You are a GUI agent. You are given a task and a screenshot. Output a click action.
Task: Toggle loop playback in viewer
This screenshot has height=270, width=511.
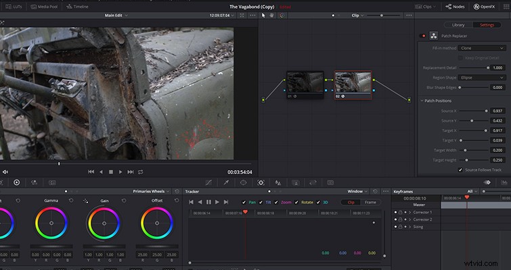coord(141,172)
